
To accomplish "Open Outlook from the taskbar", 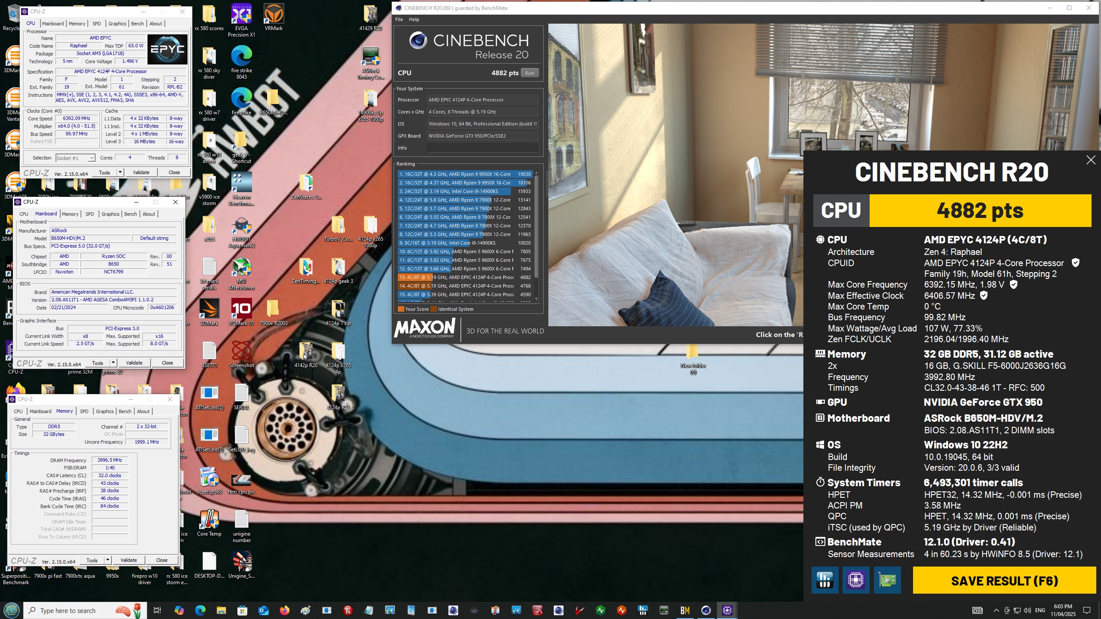I will (263, 610).
